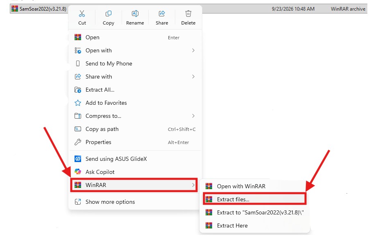The width and height of the screenshot is (369, 239).
Task: Choose Open with WinRAR
Action: pyautogui.click(x=255, y=186)
